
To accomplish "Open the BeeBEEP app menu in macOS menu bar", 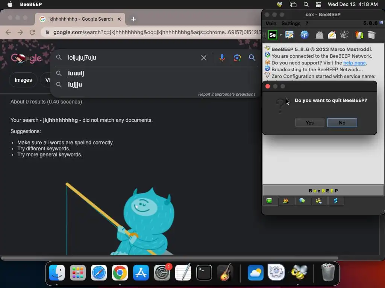I will click(31, 4).
